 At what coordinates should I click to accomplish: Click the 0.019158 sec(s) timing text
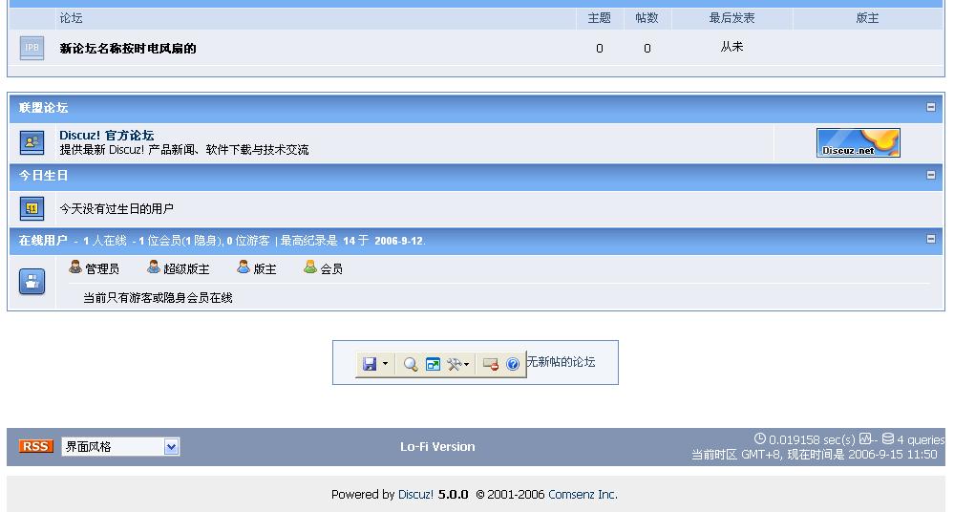coord(813,439)
